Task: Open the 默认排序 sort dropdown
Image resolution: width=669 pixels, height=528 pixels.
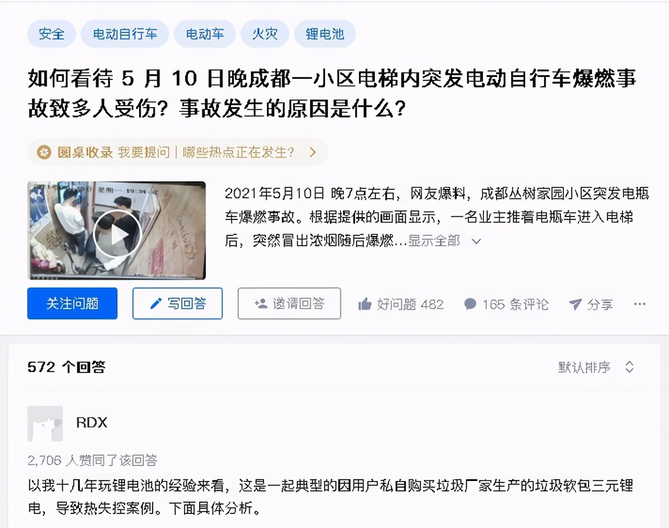Action: coord(596,367)
